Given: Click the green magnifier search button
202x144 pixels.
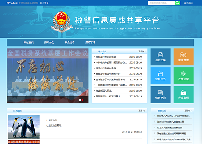Looking at the screenshot, I should coord(178,3).
